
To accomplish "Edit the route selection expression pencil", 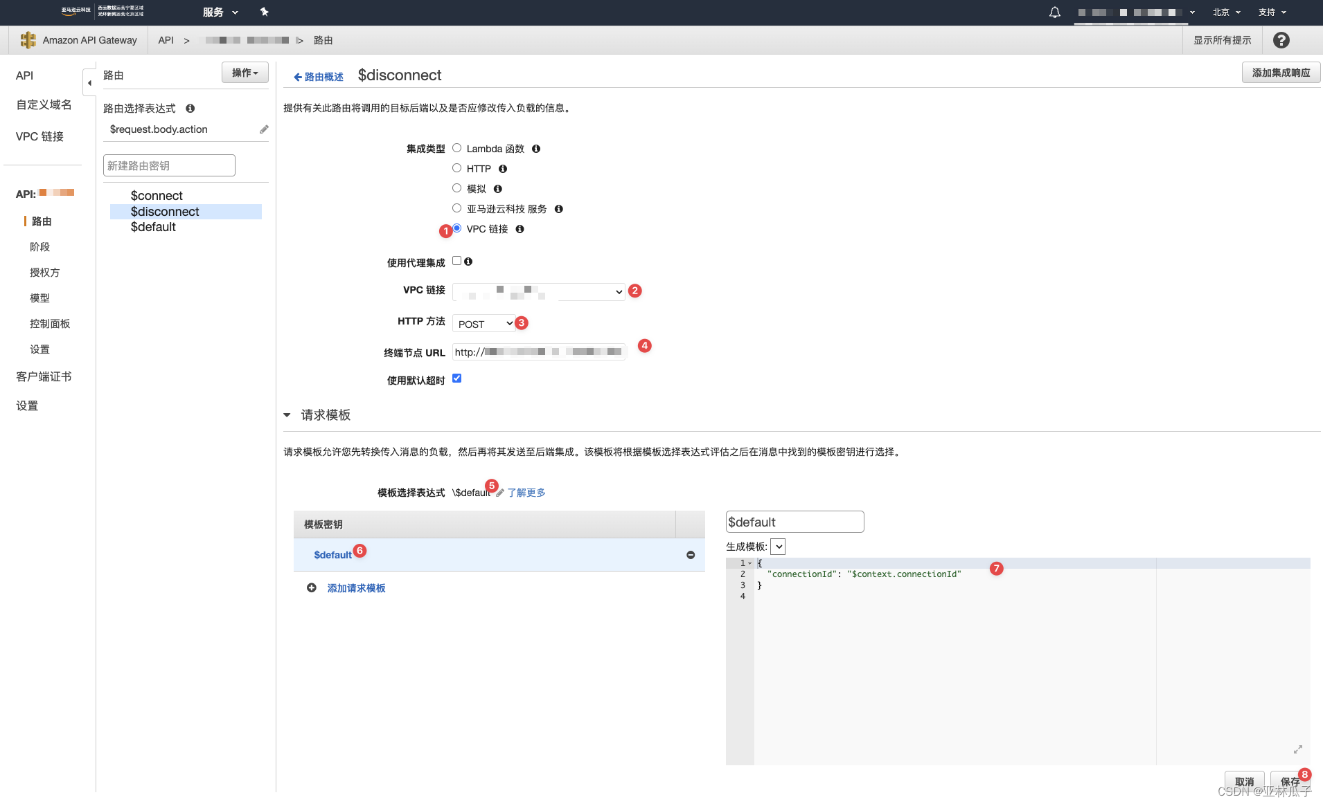I will tap(264, 129).
